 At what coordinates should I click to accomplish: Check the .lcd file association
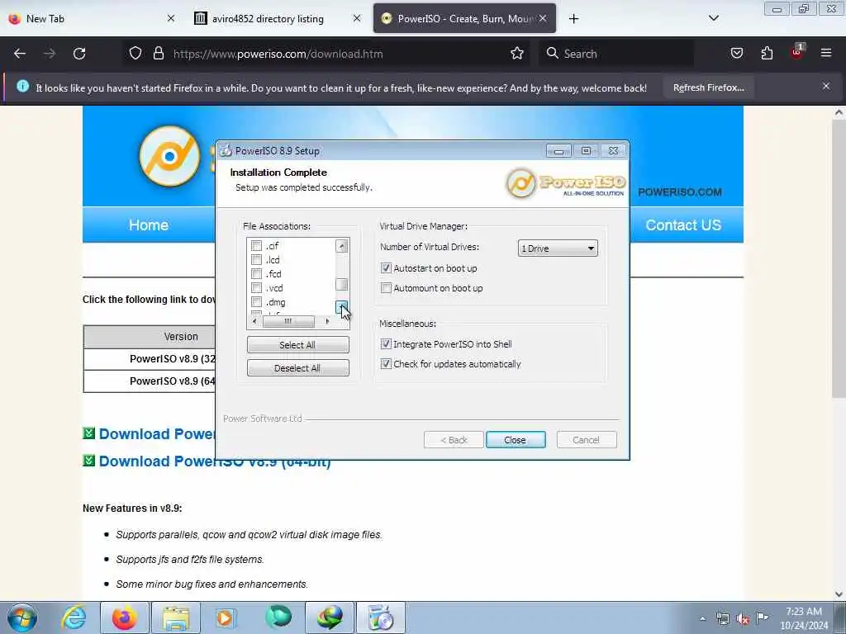click(x=256, y=260)
